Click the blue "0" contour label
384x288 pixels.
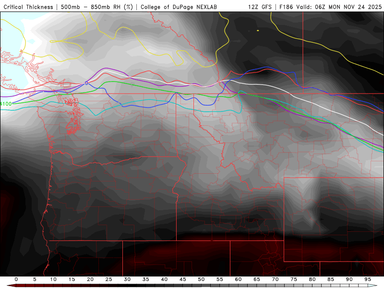pyautogui.click(x=86, y=83)
